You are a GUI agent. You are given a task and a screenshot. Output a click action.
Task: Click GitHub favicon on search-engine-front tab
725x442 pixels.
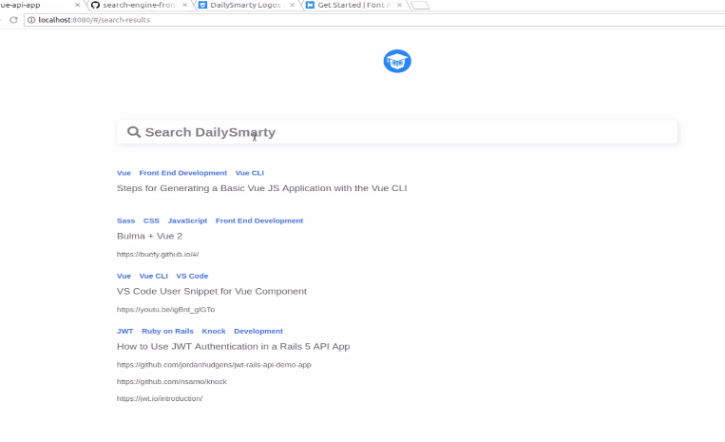pos(95,5)
